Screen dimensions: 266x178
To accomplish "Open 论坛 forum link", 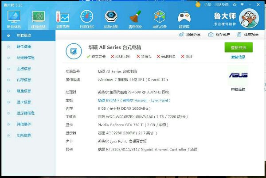I will click(x=207, y=4).
